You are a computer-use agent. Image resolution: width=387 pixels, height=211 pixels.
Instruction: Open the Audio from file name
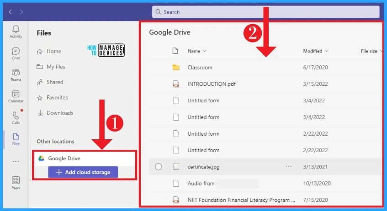tap(201, 183)
